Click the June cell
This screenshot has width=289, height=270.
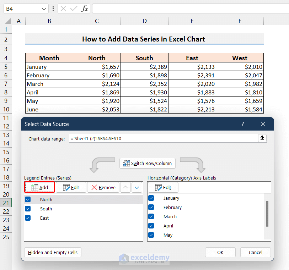[49, 109]
